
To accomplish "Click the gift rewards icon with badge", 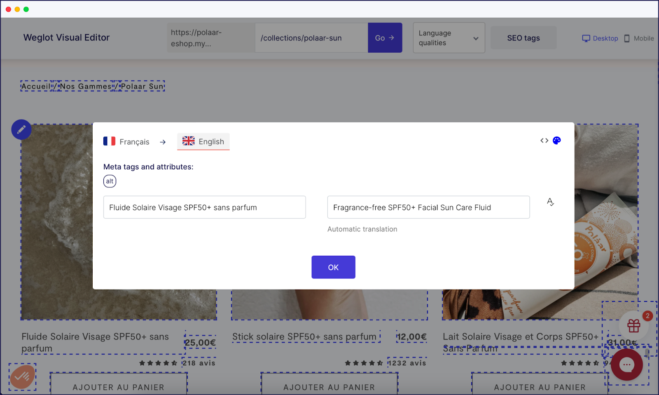I will pyautogui.click(x=633, y=326).
